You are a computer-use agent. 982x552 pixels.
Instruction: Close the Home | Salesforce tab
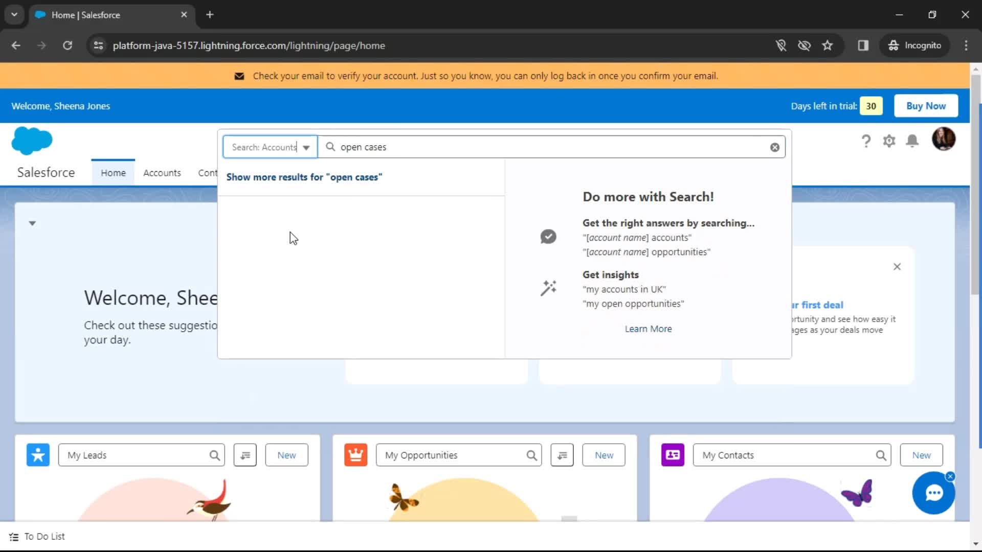[184, 15]
